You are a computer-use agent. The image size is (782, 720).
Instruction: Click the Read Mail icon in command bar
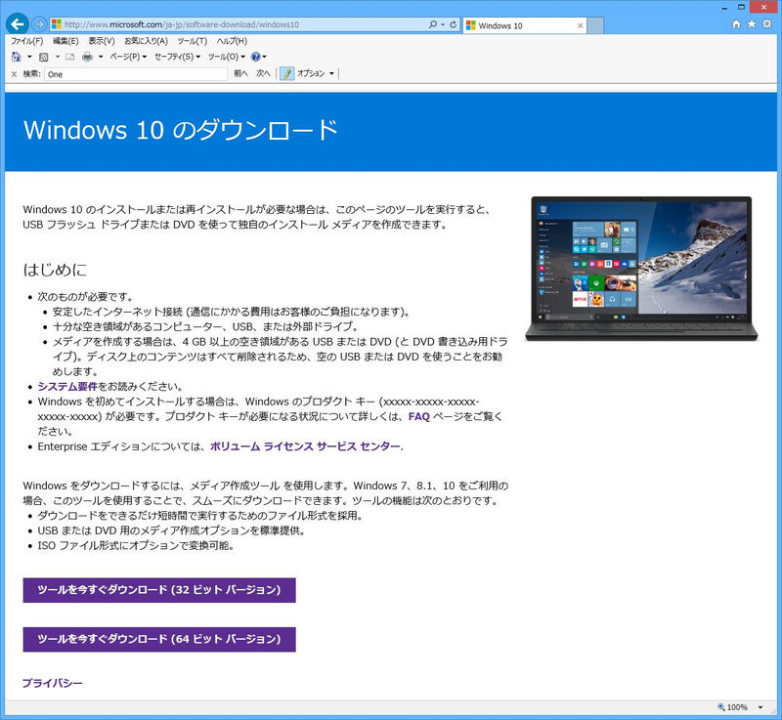coord(69,57)
